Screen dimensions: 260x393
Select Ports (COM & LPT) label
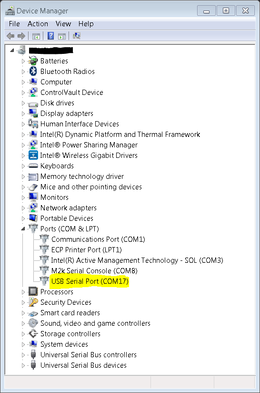(x=70, y=228)
